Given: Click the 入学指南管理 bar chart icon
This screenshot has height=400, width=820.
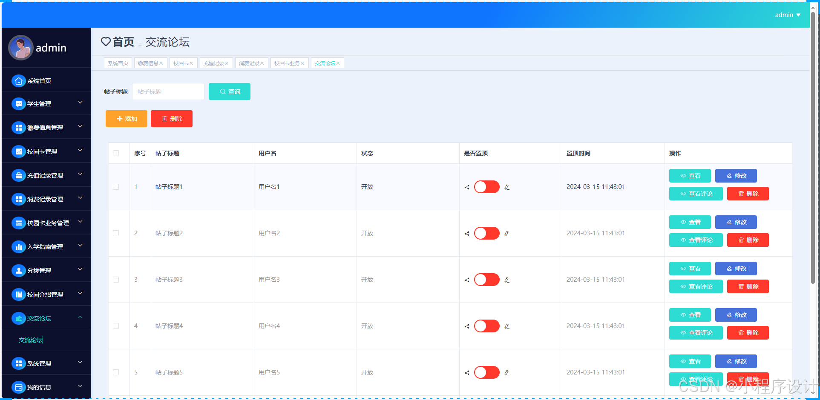Looking at the screenshot, I should (19, 247).
